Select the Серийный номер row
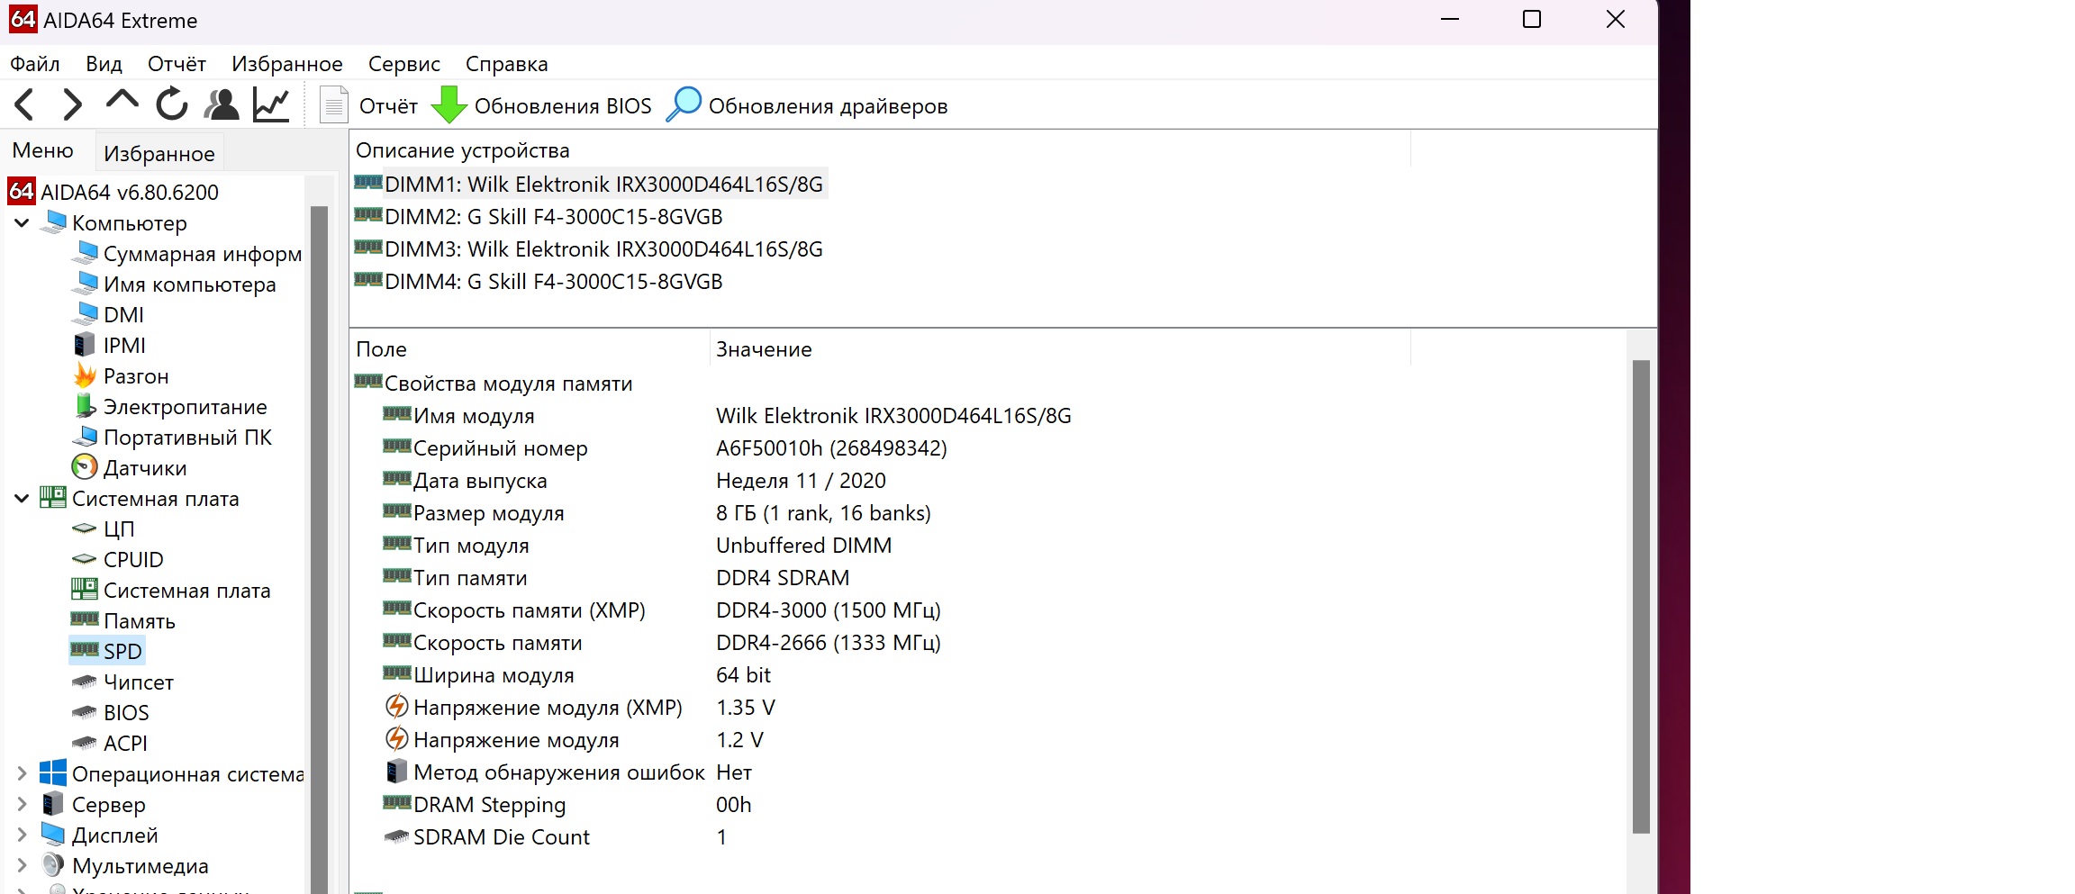 [x=665, y=447]
